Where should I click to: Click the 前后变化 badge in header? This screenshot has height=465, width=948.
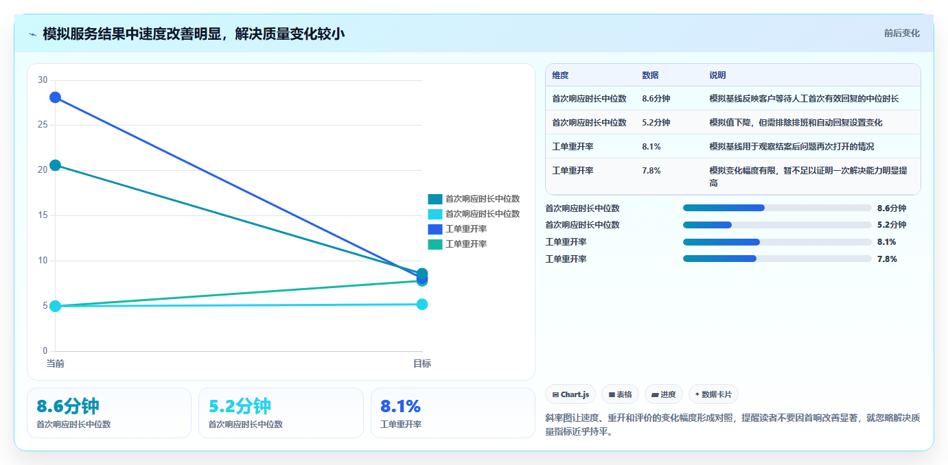pos(901,33)
